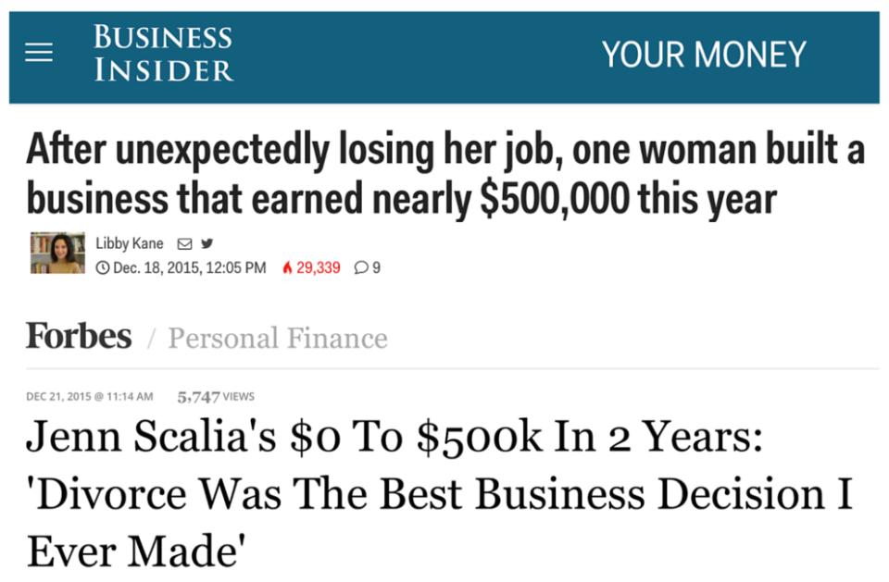This screenshot has height=582, width=889.
Task: Click the clock icon beside publish date
Action: click(x=102, y=268)
